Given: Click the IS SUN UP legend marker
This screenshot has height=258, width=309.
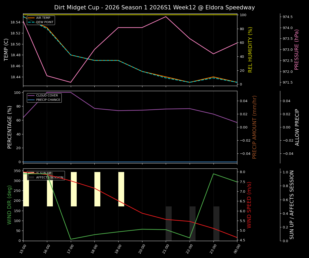Looking at the screenshot, I should tap(31, 173).
